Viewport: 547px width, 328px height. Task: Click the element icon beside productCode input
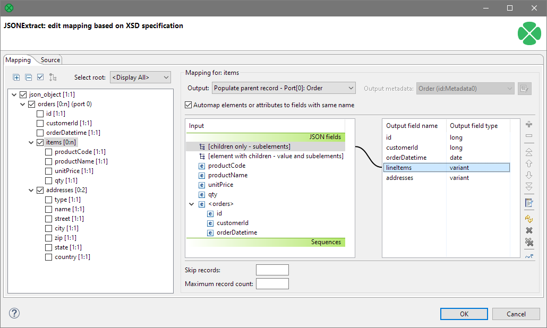pyautogui.click(x=202, y=166)
